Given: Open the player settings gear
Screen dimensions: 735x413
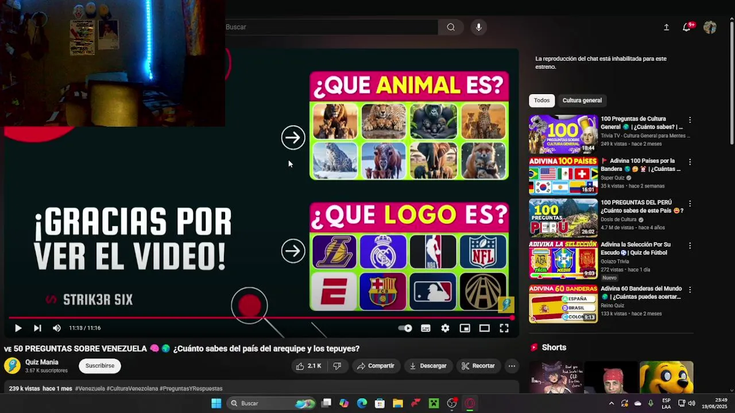Looking at the screenshot, I should tap(445, 328).
